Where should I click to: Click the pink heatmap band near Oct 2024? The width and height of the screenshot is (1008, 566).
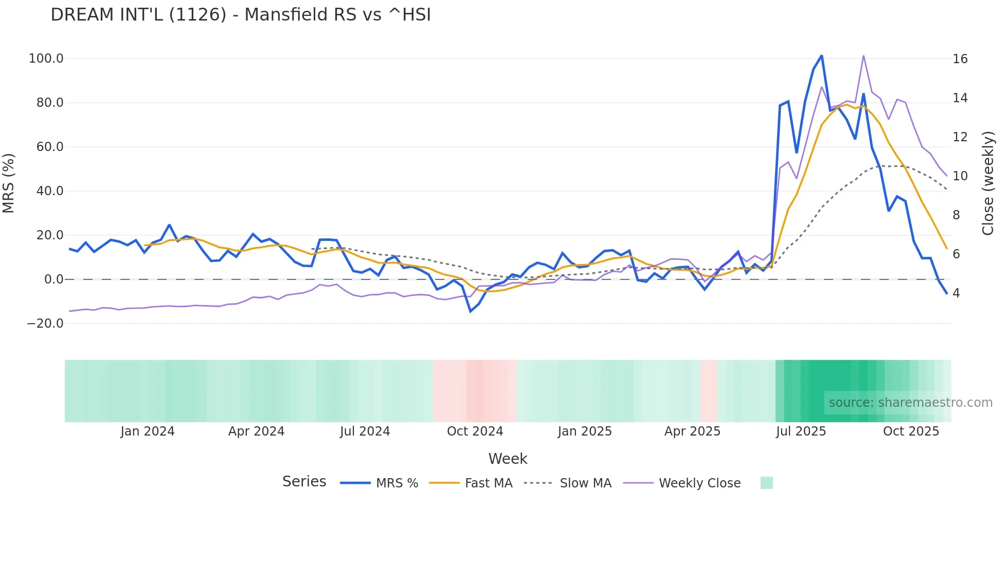[x=475, y=391]
